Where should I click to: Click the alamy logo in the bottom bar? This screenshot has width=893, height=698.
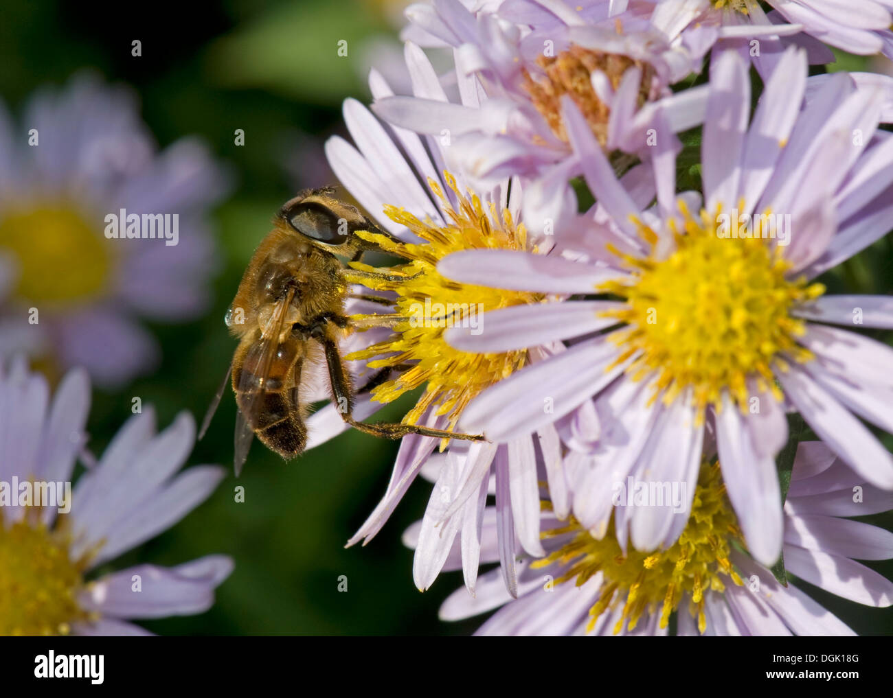pyautogui.click(x=69, y=666)
